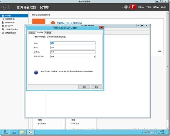Click 确定 in the properties dialog
The image size is (170, 136).
point(84,87)
